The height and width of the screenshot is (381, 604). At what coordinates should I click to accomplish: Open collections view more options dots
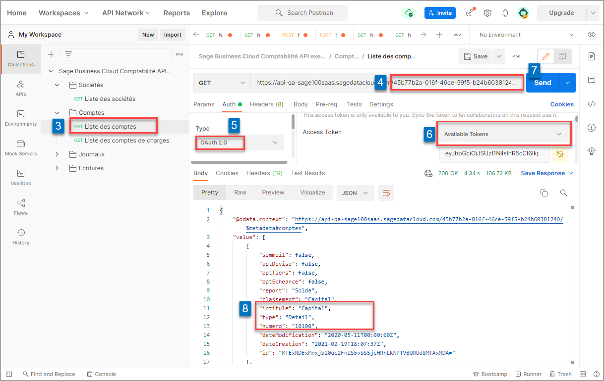coord(180,54)
